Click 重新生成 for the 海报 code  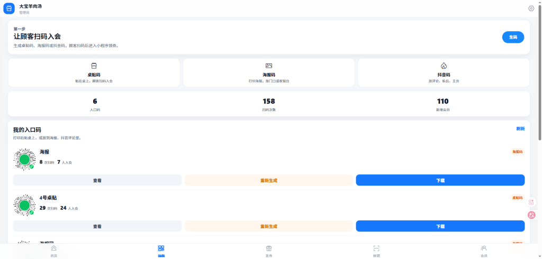click(268, 180)
